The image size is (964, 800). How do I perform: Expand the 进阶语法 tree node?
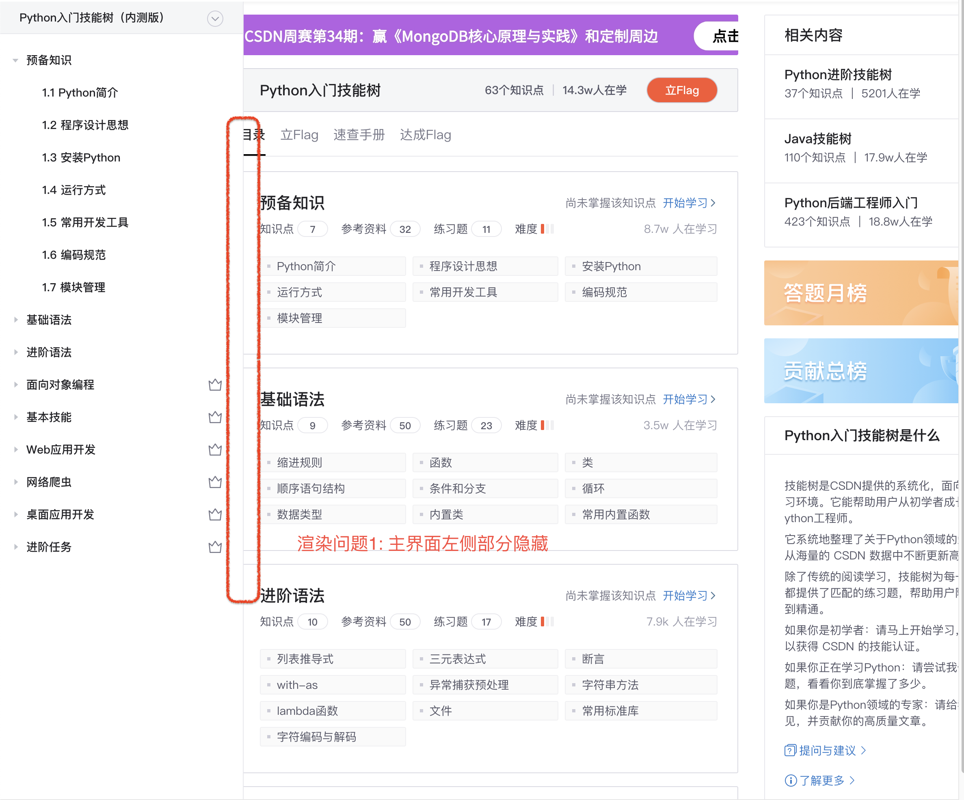(x=15, y=352)
